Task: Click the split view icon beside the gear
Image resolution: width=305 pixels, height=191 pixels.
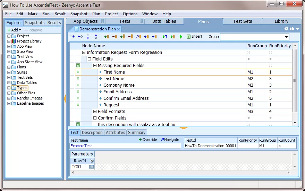Action: tap(292, 29)
